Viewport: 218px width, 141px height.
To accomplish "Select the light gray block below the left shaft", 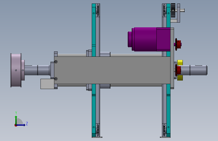I will tap(47, 84).
